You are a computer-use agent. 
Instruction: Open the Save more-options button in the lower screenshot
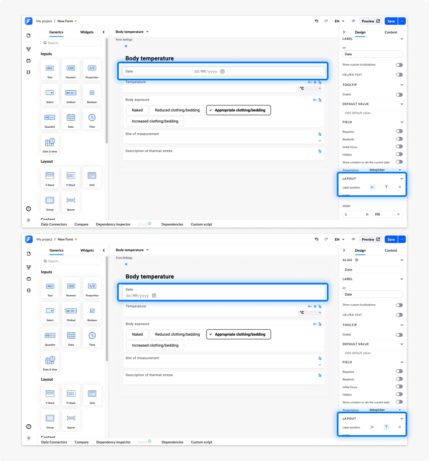(402, 239)
